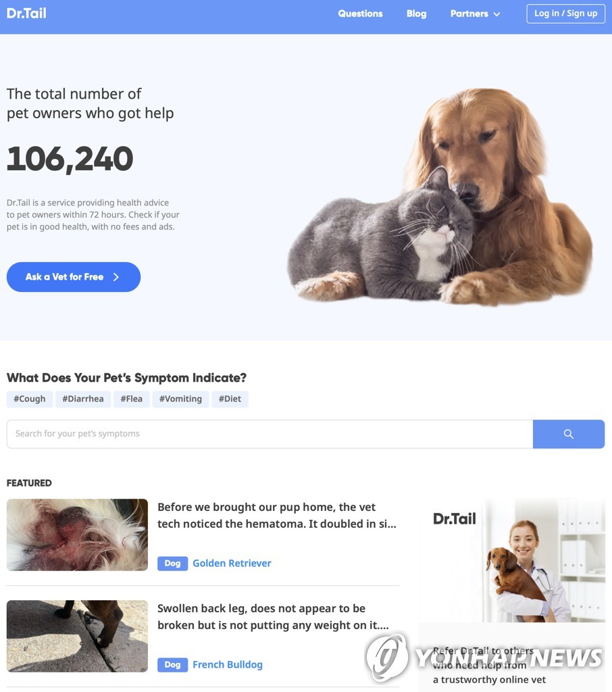Open the Blog menu item
Screen dimensions: 612x692
(x=416, y=14)
